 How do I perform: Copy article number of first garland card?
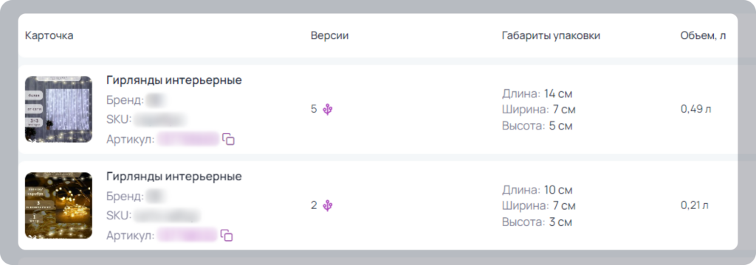229,139
